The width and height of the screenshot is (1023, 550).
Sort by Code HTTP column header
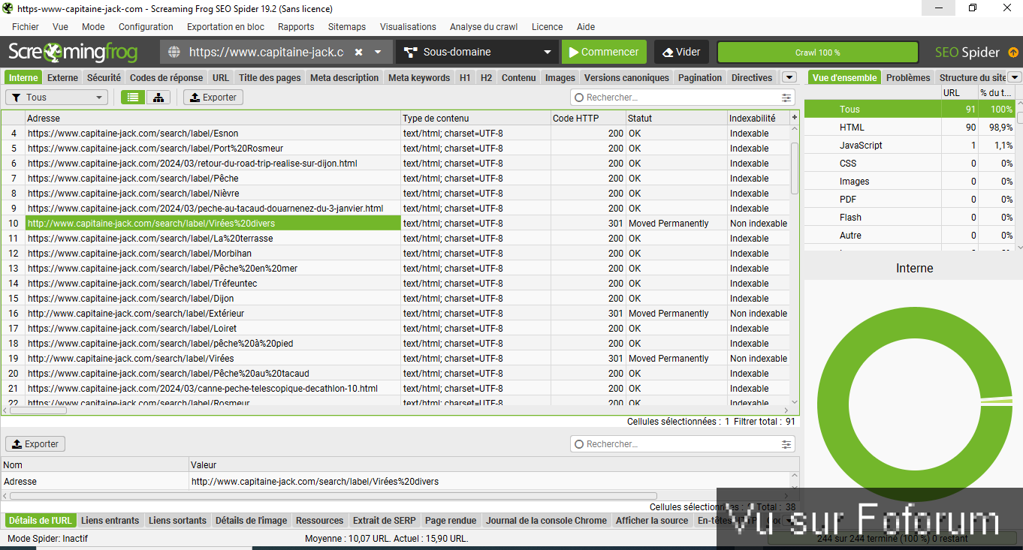pos(588,118)
